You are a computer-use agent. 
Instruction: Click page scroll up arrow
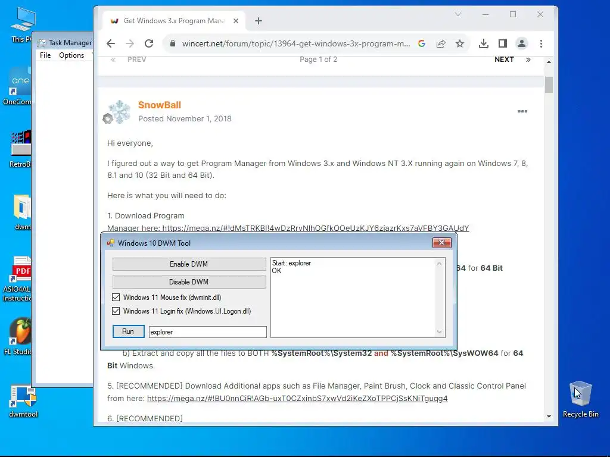[549, 62]
